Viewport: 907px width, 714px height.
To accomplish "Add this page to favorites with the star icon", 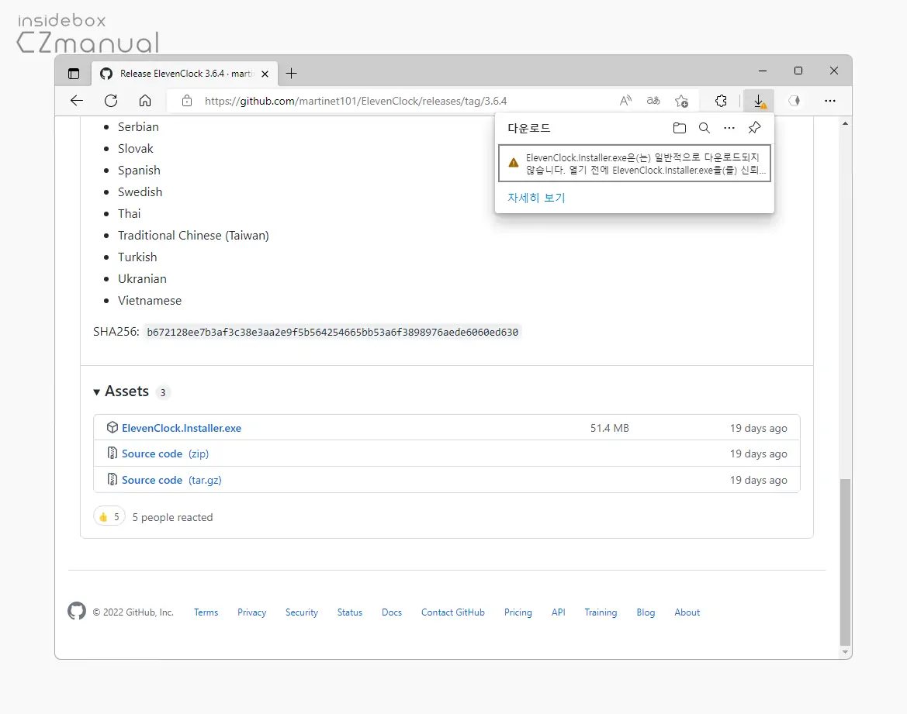I will pos(681,102).
